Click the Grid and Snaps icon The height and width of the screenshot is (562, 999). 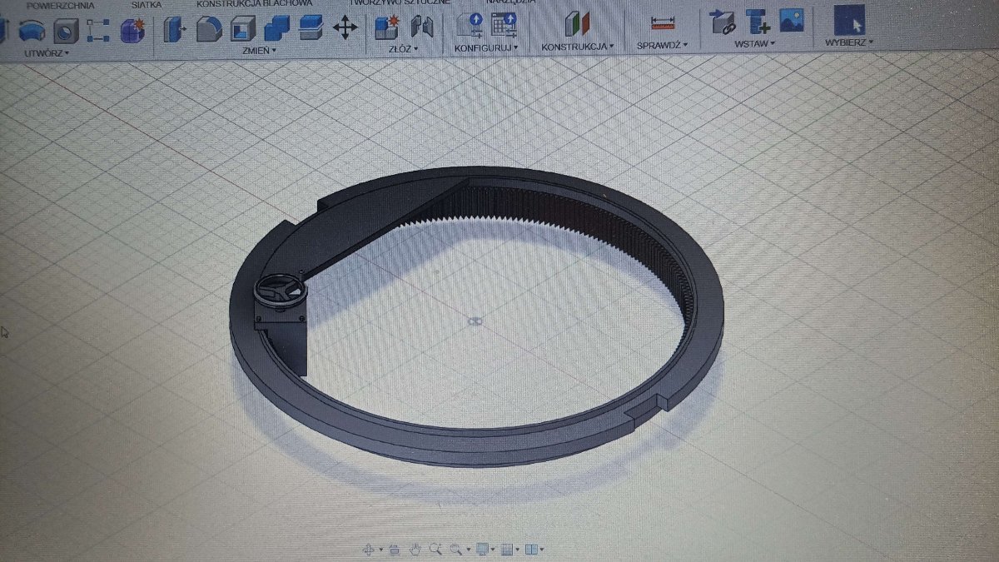[506, 549]
